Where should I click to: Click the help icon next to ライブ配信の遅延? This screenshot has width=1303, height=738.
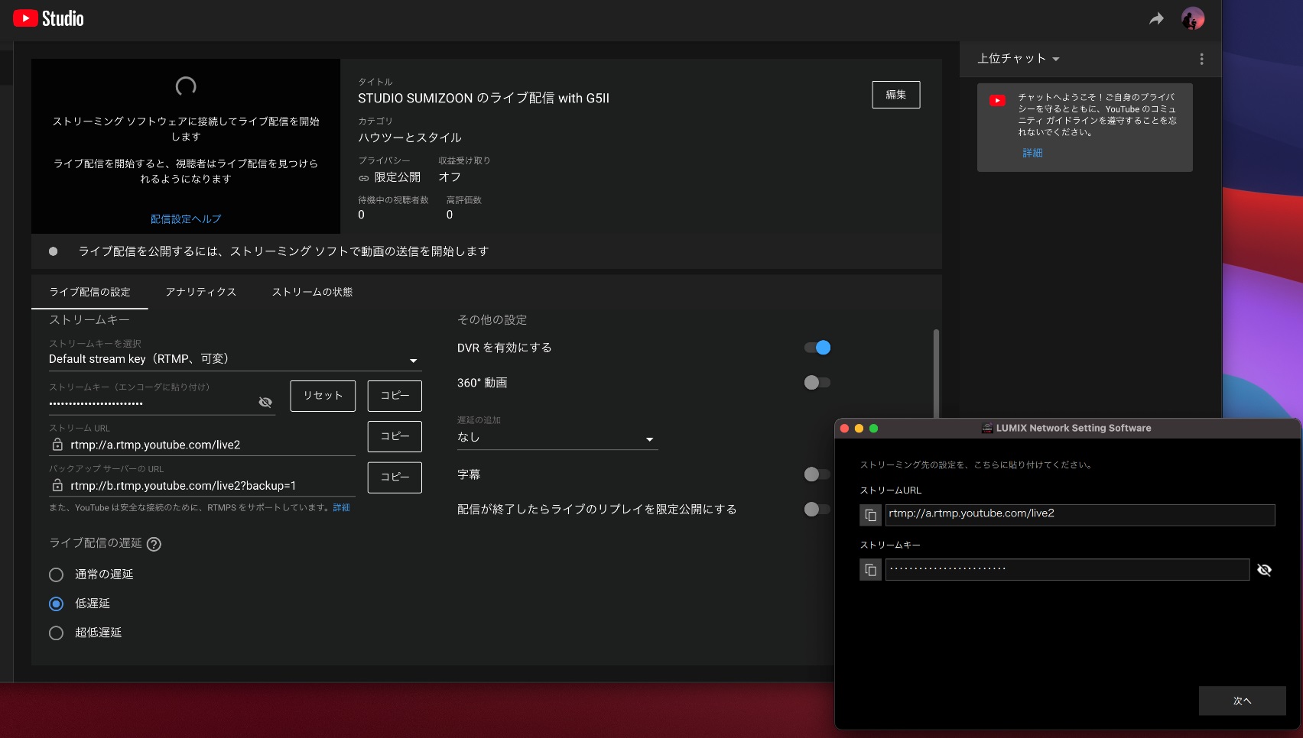[154, 544]
